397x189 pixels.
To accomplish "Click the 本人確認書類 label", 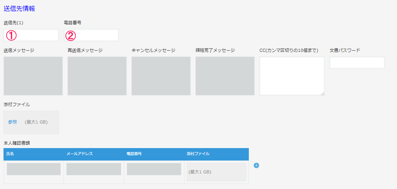I will tap(17, 143).
